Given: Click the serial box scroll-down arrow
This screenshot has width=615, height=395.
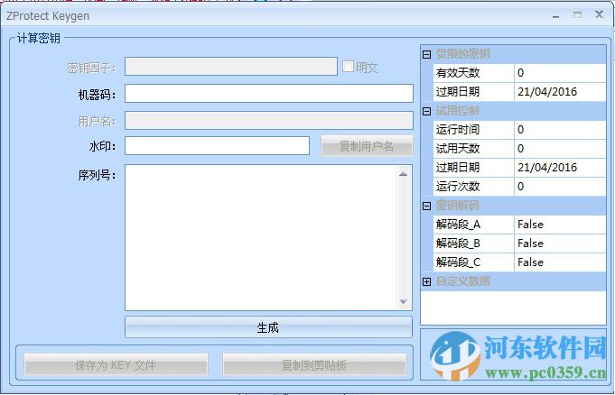Looking at the screenshot, I should (x=403, y=302).
